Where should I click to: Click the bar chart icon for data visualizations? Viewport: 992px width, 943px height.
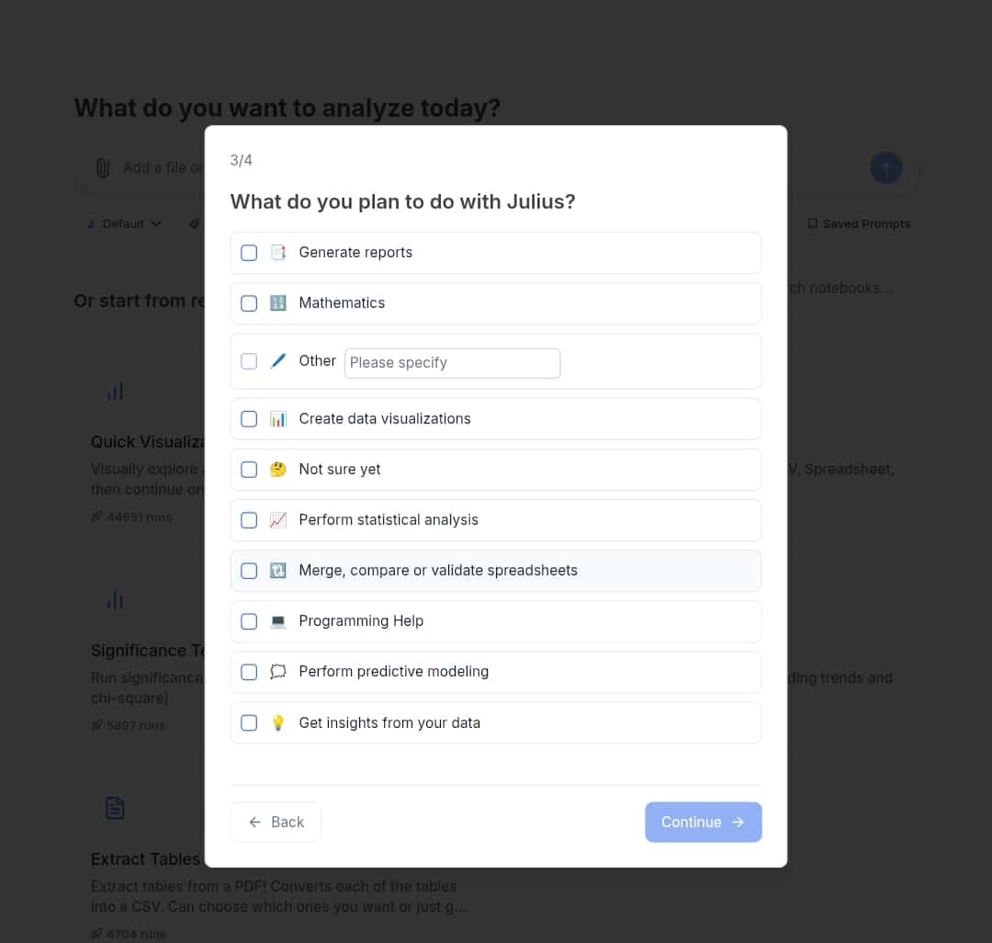[277, 419]
